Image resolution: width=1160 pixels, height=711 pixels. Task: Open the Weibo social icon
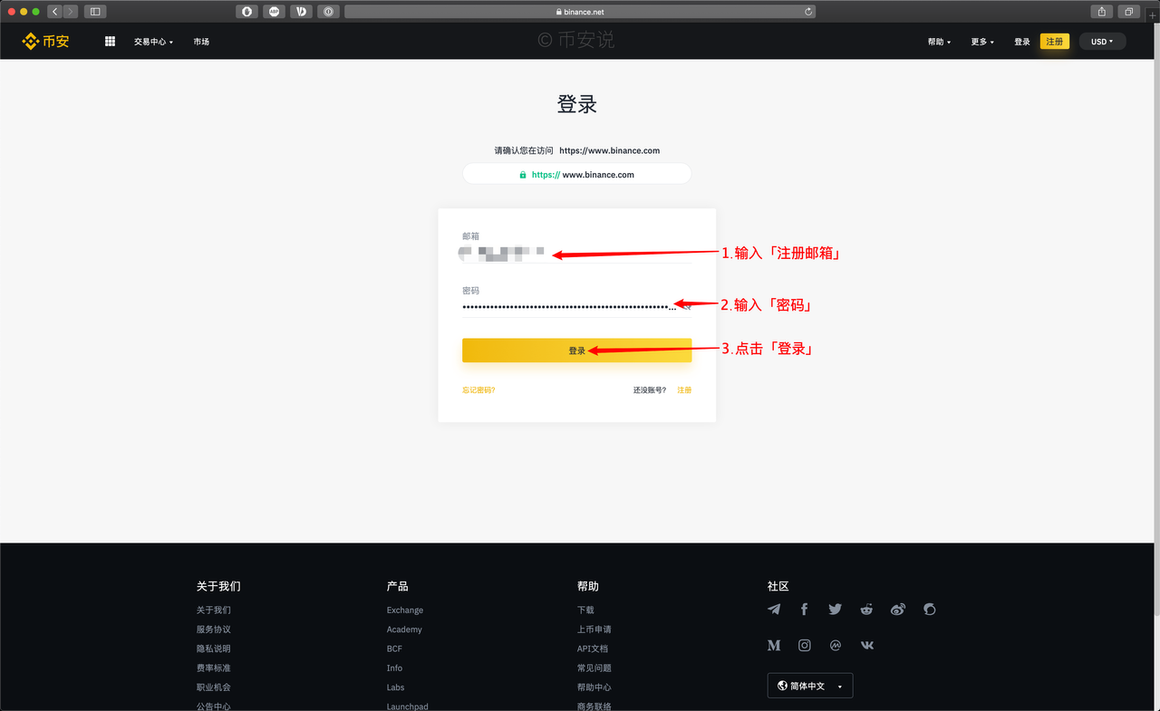897,610
